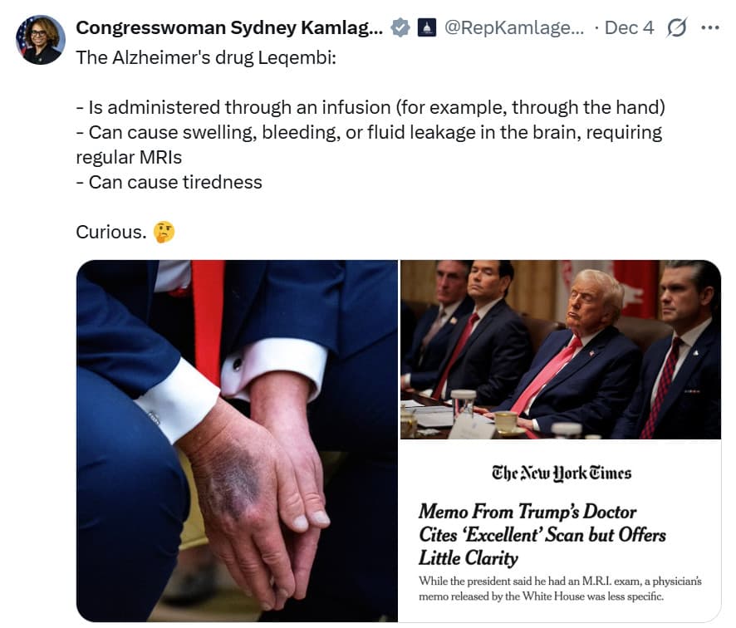Click the blue verified checkmark badge
Image resolution: width=736 pixels, height=628 pixels.
pyautogui.click(x=400, y=27)
